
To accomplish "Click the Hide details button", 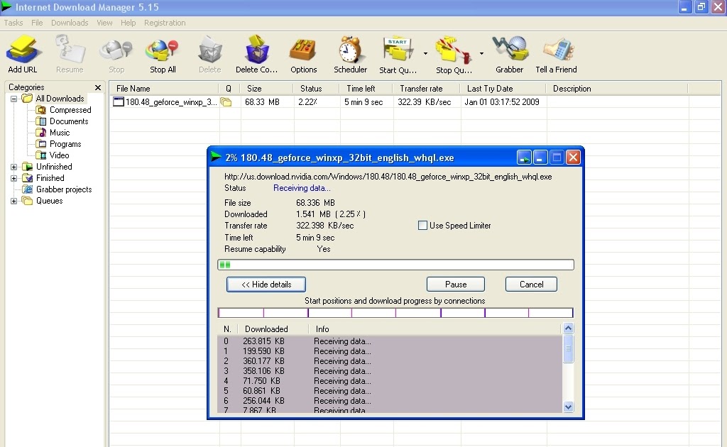I will coord(266,285).
